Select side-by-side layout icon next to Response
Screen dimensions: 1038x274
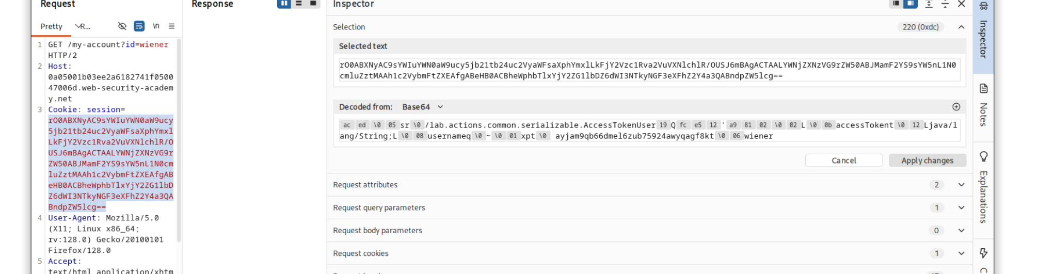coord(284,4)
